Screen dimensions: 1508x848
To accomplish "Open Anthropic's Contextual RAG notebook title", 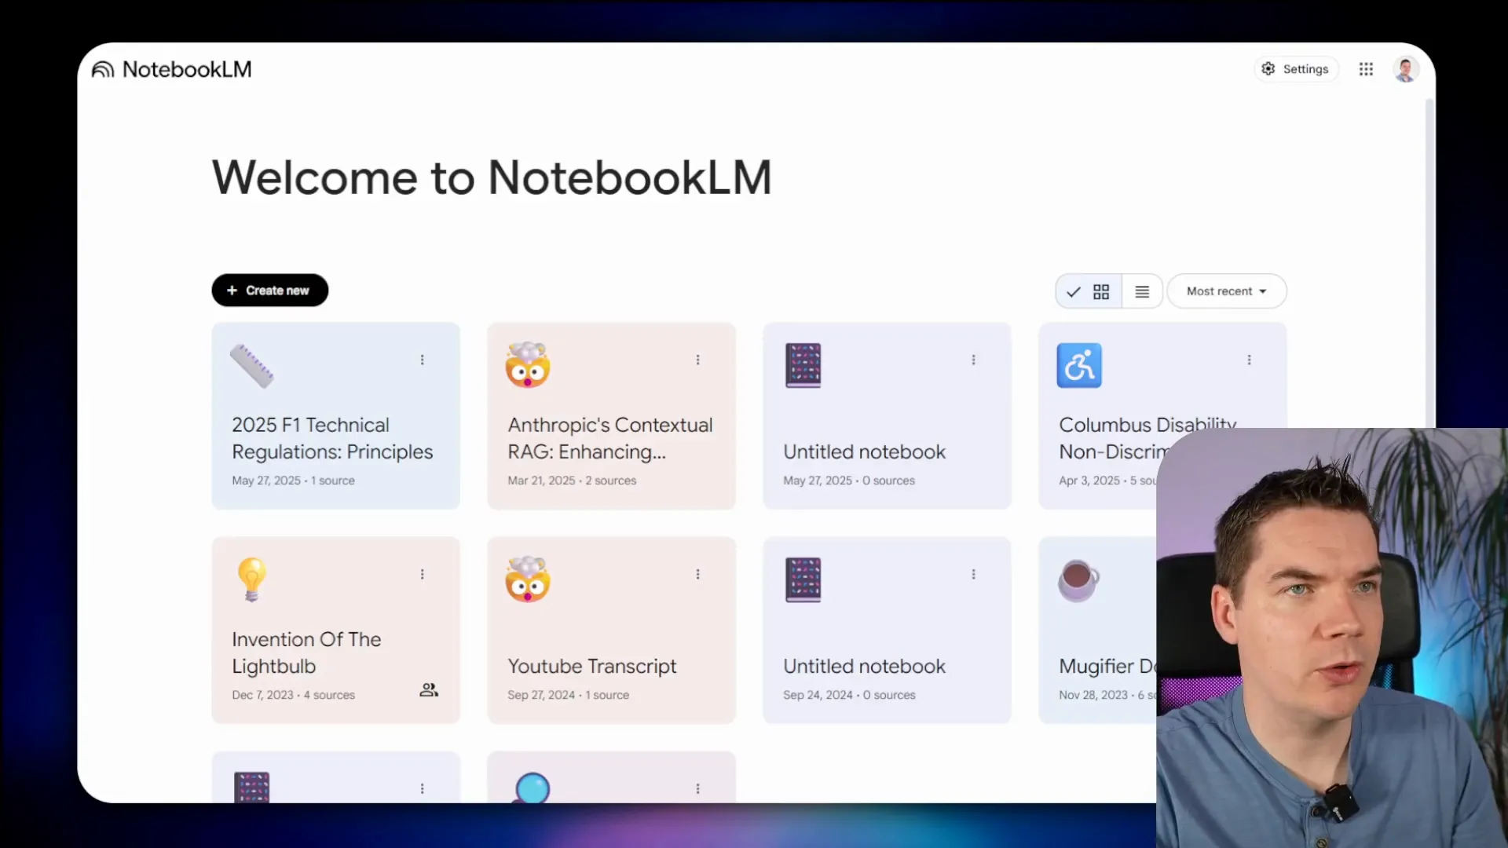I will click(x=610, y=438).
